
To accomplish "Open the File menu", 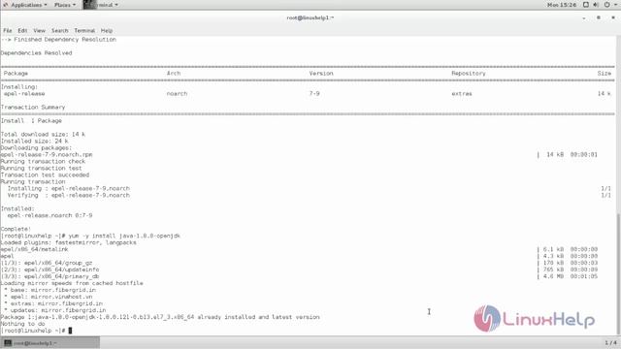I will (8, 30).
